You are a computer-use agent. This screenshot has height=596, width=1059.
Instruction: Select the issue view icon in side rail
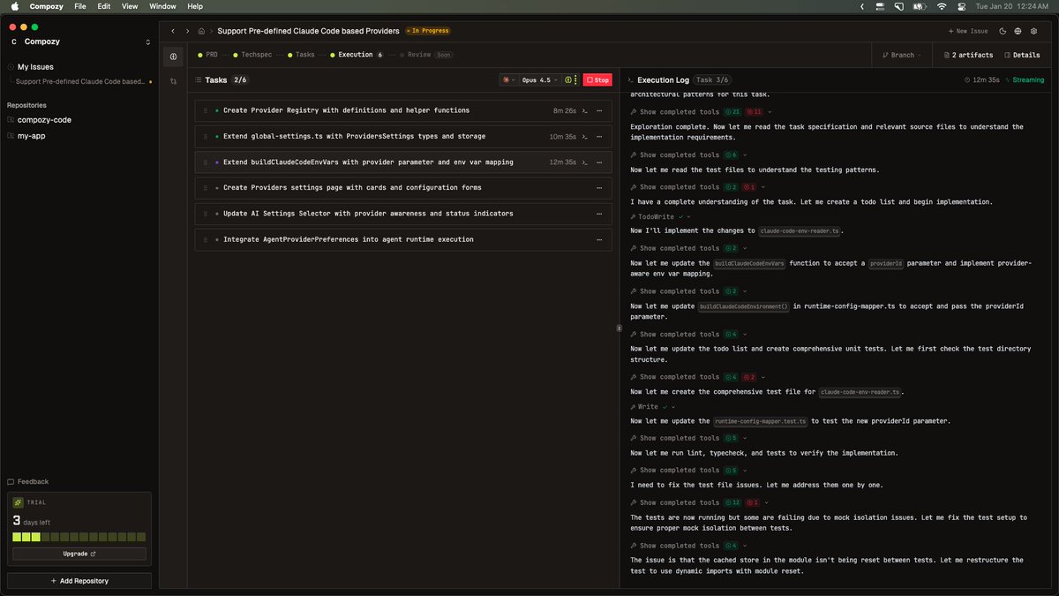pyautogui.click(x=173, y=57)
